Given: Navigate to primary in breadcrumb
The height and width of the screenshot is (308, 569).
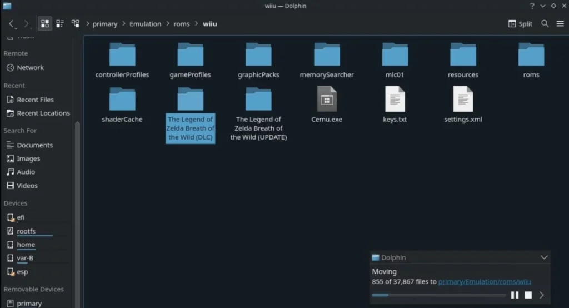Looking at the screenshot, I should [x=105, y=24].
